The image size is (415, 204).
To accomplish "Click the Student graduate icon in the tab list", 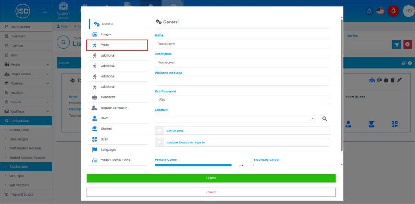I will (x=95, y=129).
